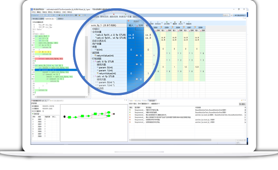Collapse the calc iii fp STUB node
Viewport: 278px width, 170px height.
click(x=94, y=61)
